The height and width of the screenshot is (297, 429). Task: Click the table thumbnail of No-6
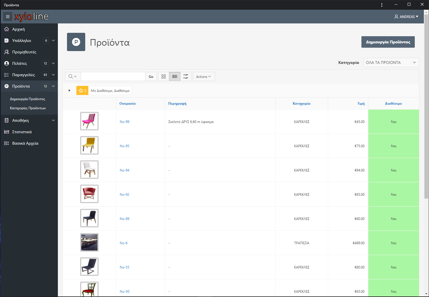tap(89, 242)
